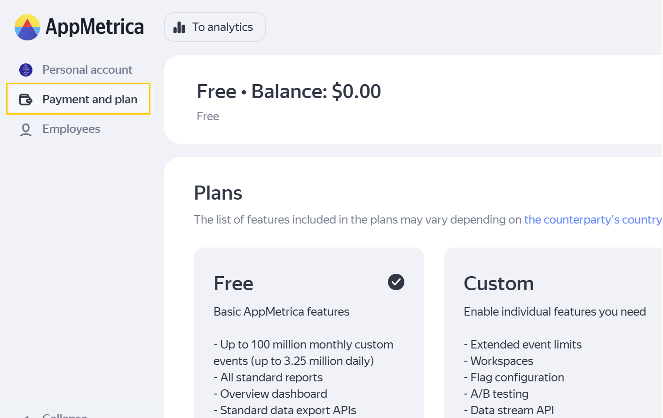Collapse the sidebar menu
Image resolution: width=663 pixels, height=418 pixels.
pyautogui.click(x=64, y=415)
